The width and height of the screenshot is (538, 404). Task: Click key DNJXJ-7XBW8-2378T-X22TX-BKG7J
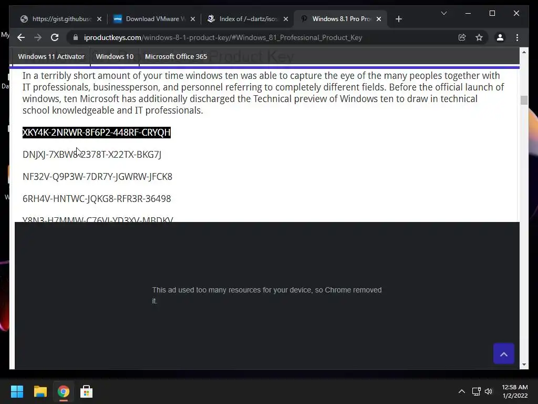point(92,155)
